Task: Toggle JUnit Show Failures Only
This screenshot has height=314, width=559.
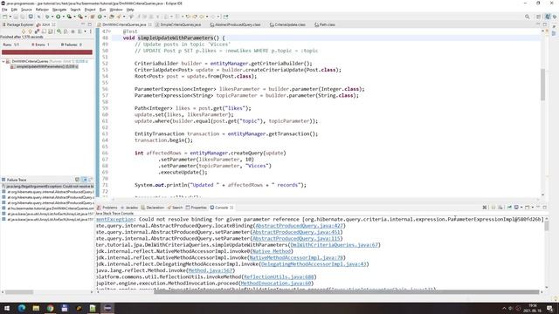Action: click(x=37, y=31)
